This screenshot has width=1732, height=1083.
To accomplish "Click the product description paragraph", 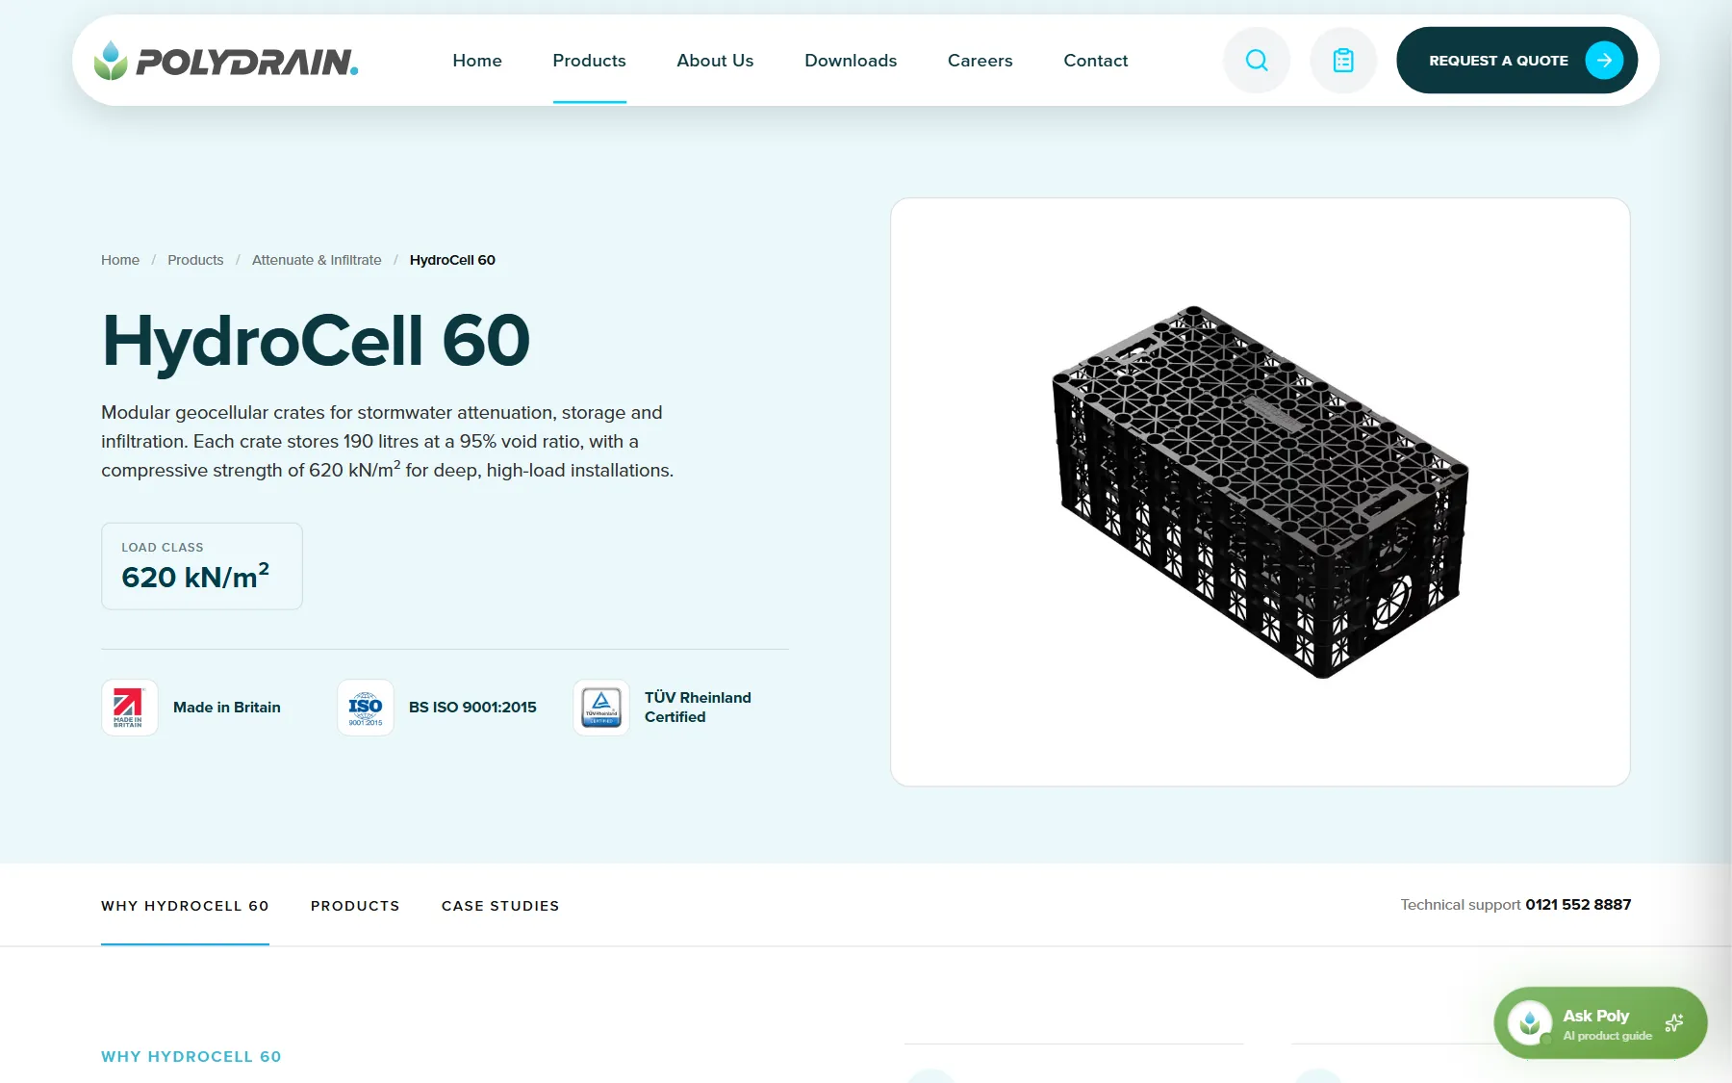I will (x=388, y=442).
